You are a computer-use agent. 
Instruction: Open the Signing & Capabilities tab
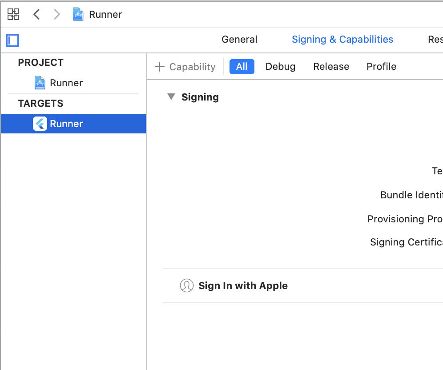coord(342,39)
